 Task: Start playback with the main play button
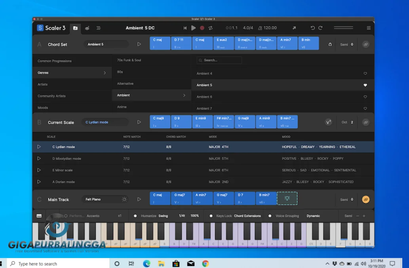pos(193,28)
